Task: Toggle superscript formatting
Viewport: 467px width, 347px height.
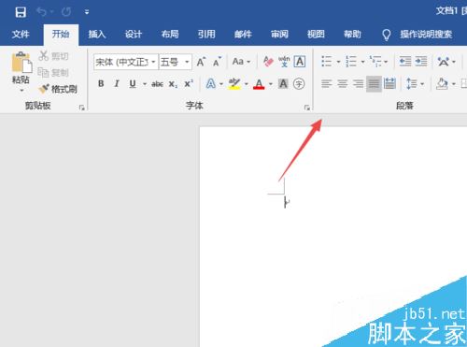Action: [189, 83]
